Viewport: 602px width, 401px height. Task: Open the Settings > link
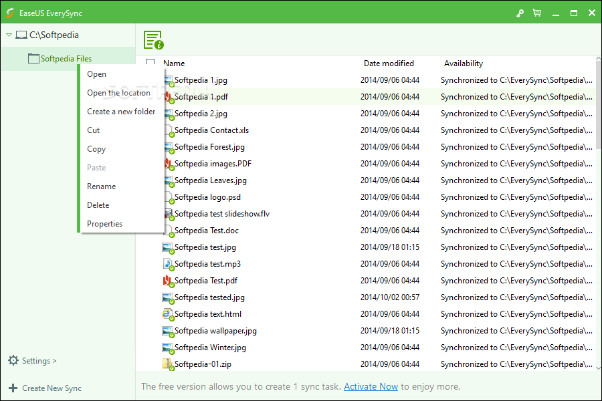pos(39,361)
